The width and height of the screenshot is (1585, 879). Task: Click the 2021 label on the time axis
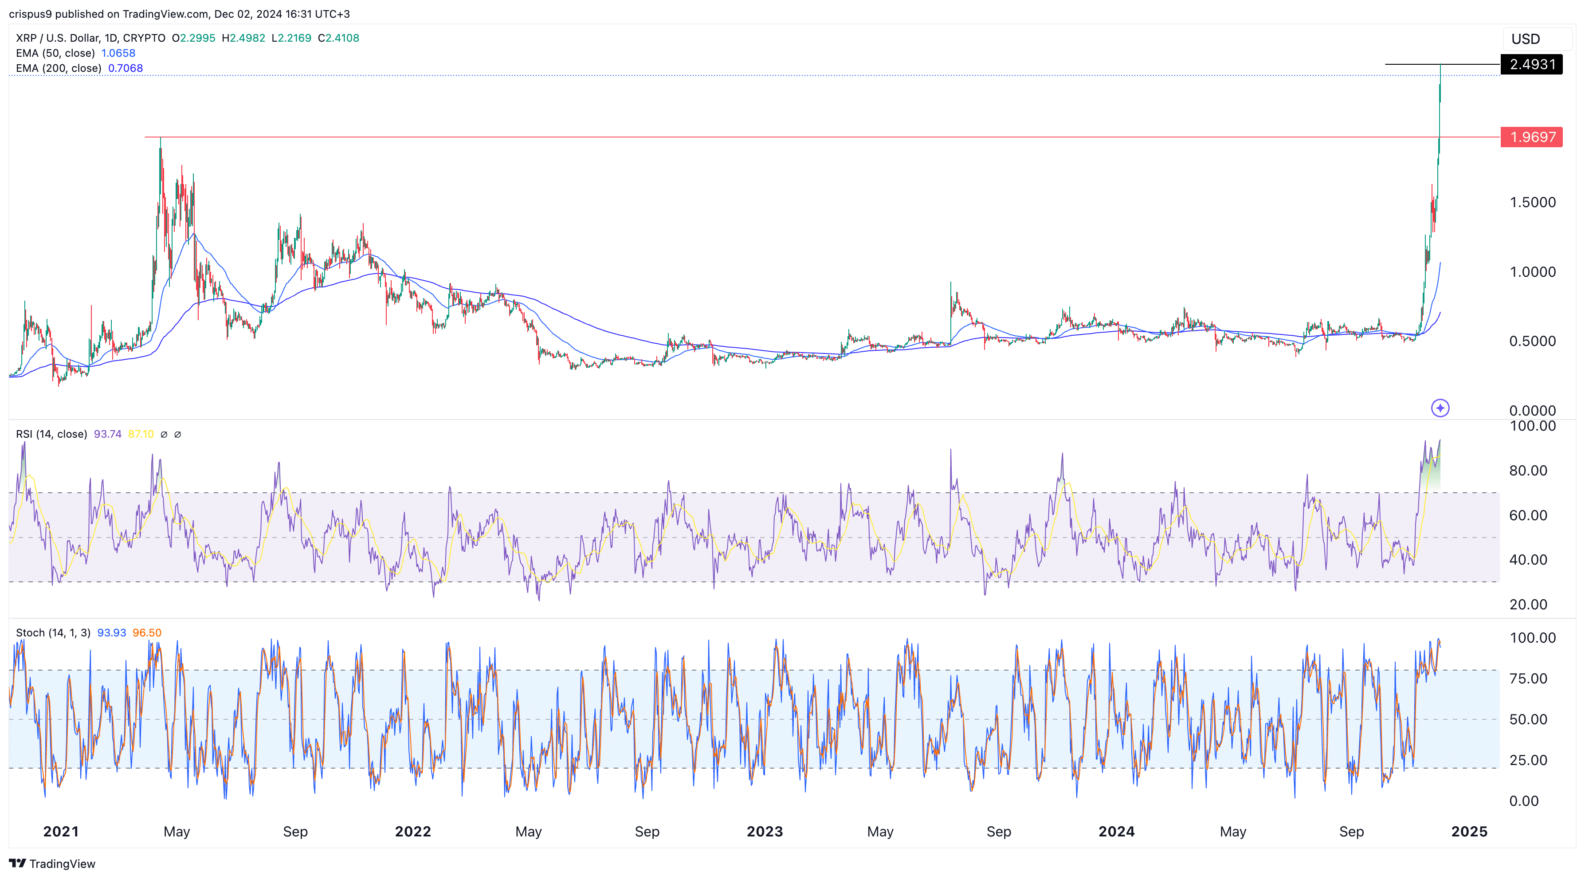click(x=61, y=832)
